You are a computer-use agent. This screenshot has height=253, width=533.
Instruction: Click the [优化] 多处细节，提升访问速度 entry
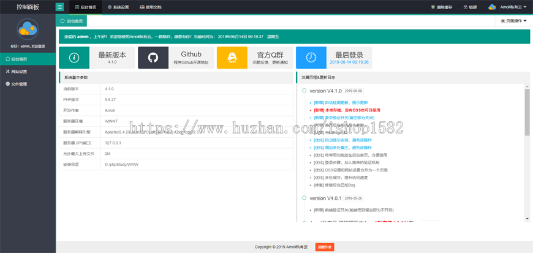[x=341, y=178]
